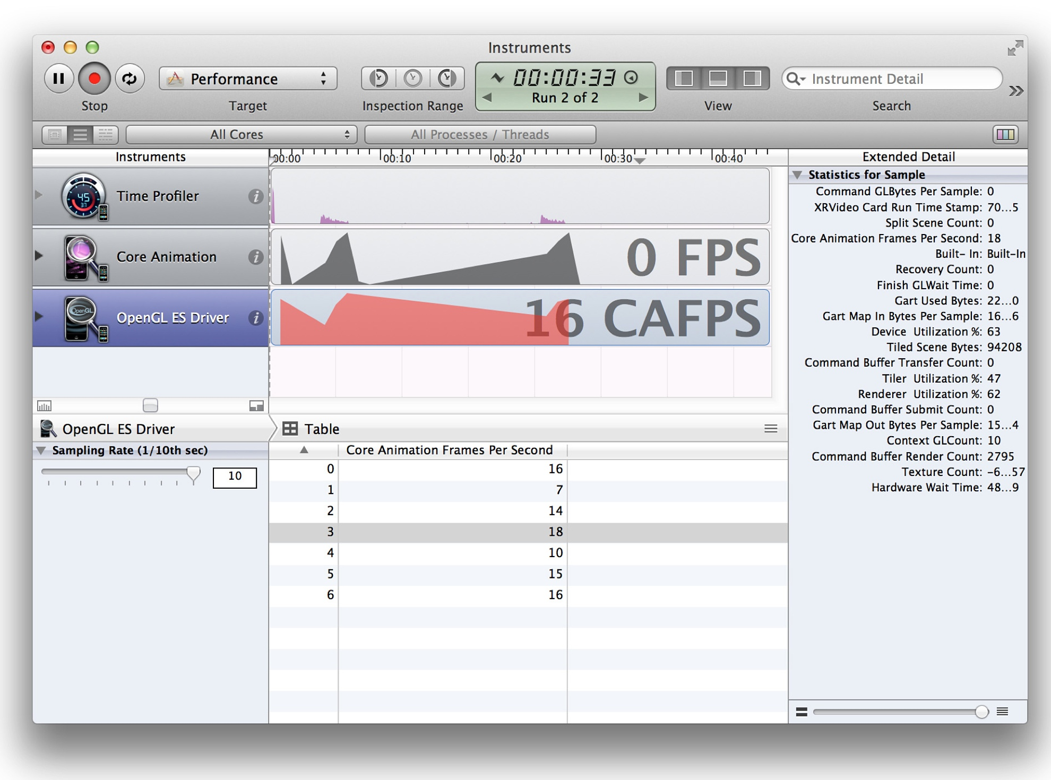The image size is (1051, 780).
Task: Enter full screen with the expand arrows
Action: coord(1015,48)
